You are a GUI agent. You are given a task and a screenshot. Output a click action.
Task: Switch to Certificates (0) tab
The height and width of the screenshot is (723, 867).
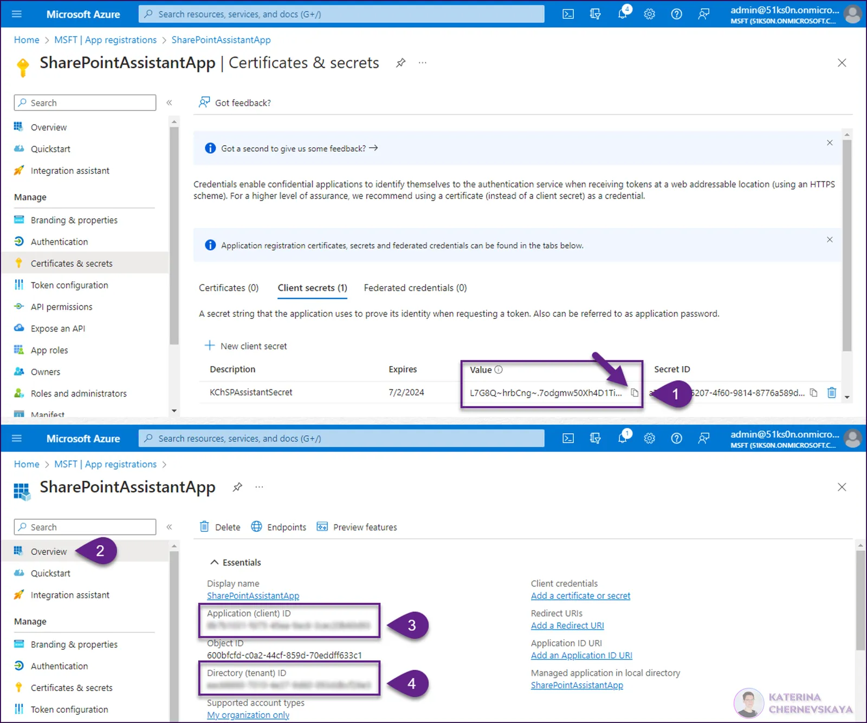tap(229, 288)
